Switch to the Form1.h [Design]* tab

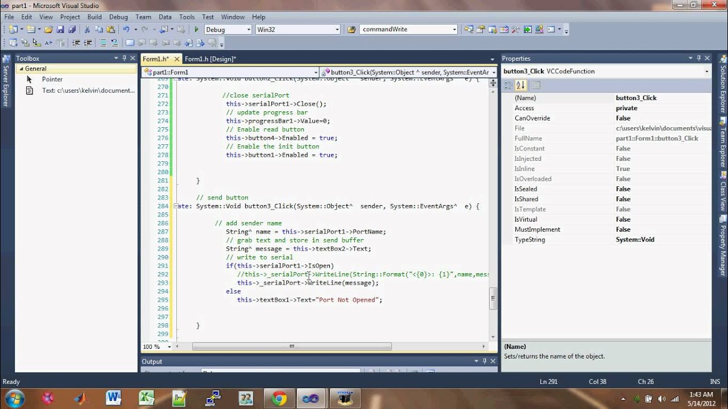[x=210, y=59]
